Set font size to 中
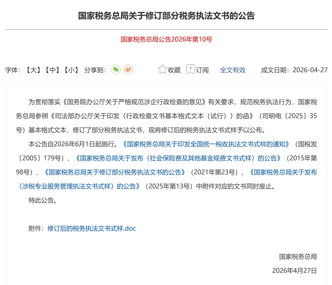This screenshot has height=285, width=332. click(53, 70)
